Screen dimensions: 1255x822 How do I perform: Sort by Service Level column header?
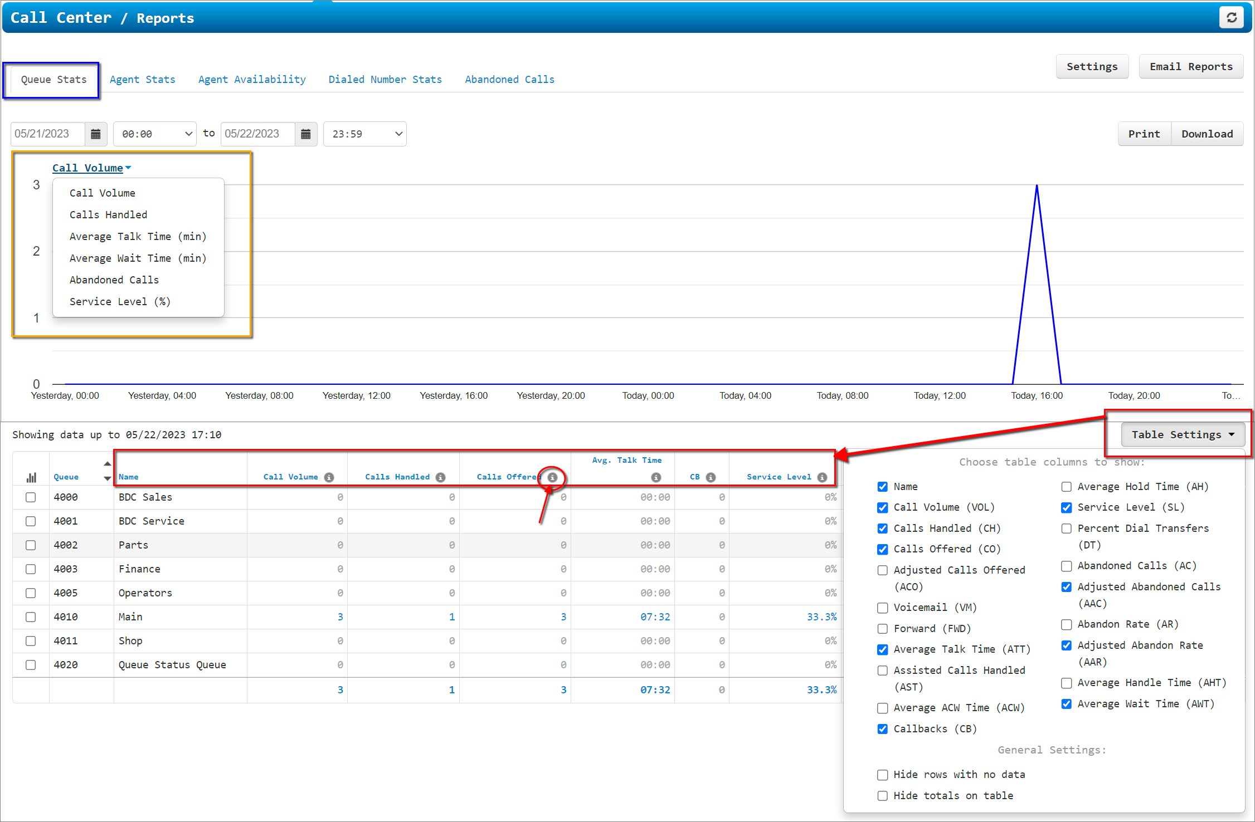(779, 477)
